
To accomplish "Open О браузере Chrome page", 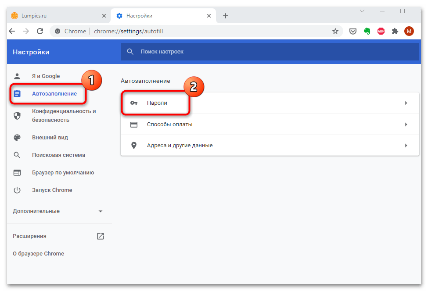I will click(39, 254).
